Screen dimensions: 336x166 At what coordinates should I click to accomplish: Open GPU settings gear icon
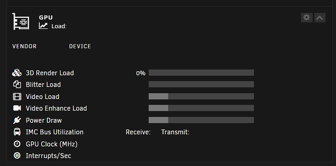click(x=306, y=17)
